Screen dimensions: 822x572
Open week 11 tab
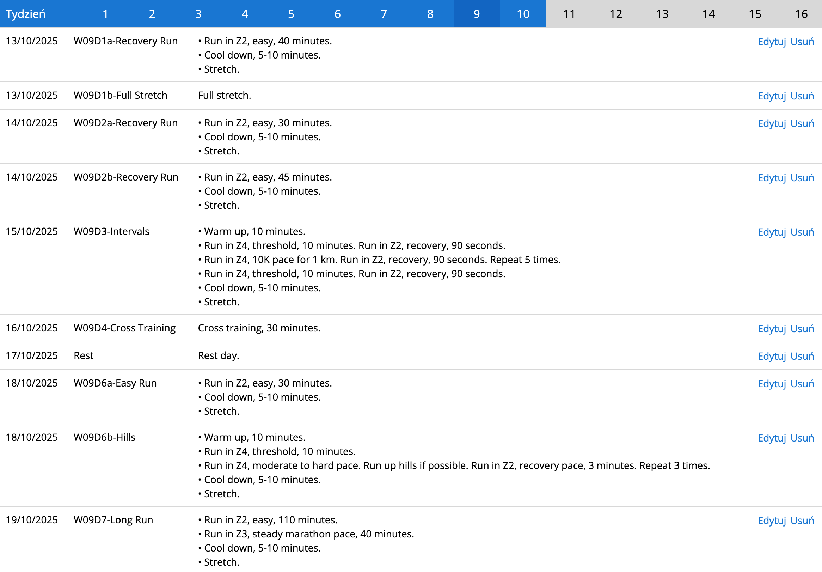click(x=569, y=14)
